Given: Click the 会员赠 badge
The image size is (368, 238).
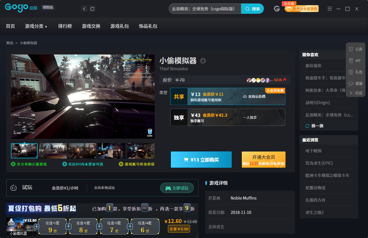Looking at the screenshot, I should point(289,3).
